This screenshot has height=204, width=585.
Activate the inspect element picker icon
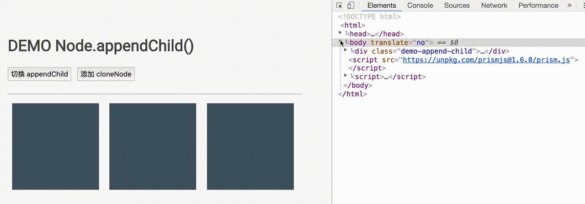tap(340, 5)
